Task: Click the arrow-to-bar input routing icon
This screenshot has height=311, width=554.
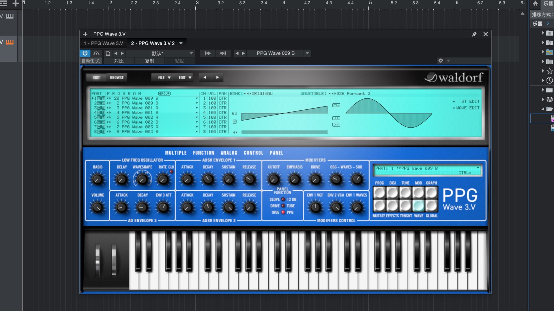Action: (x=223, y=53)
